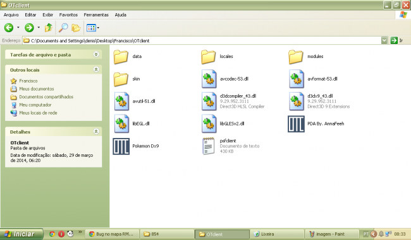The image size is (411, 240).
Task: Launch Opera from the quick launch bar
Action: tap(61, 234)
